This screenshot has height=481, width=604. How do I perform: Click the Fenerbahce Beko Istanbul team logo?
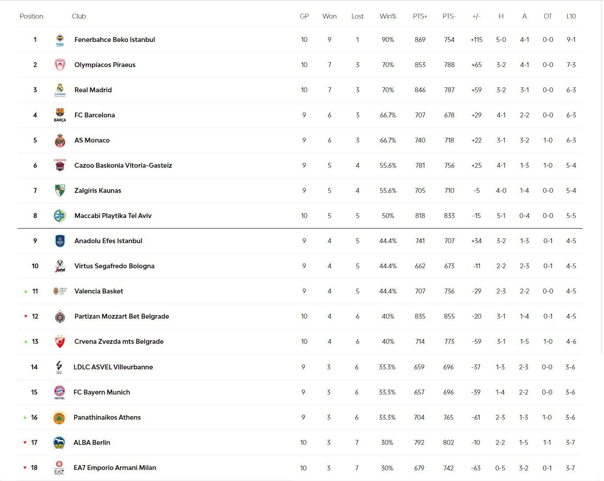coord(60,40)
